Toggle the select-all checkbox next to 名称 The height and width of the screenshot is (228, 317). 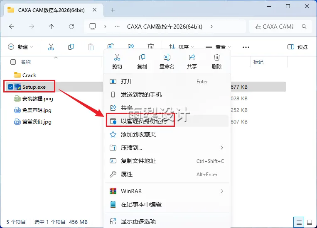click(13, 62)
